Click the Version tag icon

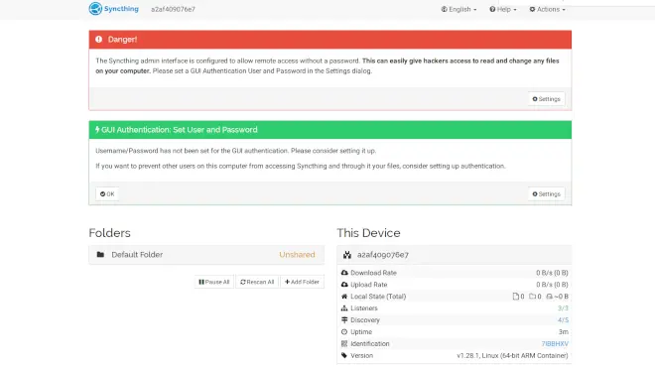[x=344, y=355]
